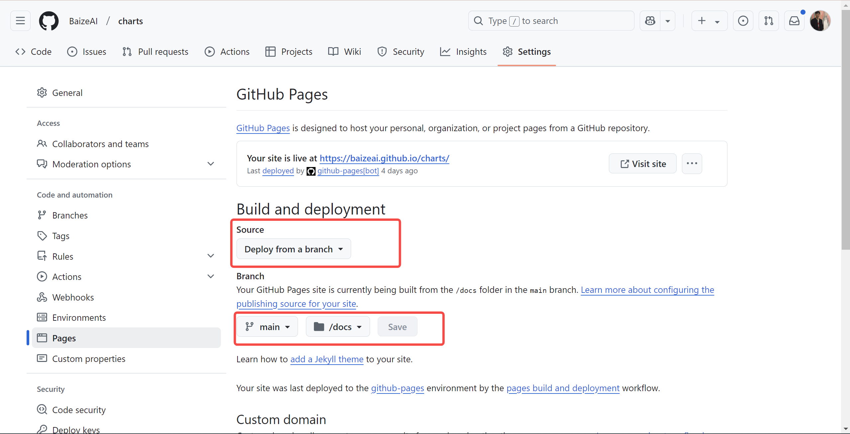Click the sidebar Actions play icon
850x434 pixels.
42,277
